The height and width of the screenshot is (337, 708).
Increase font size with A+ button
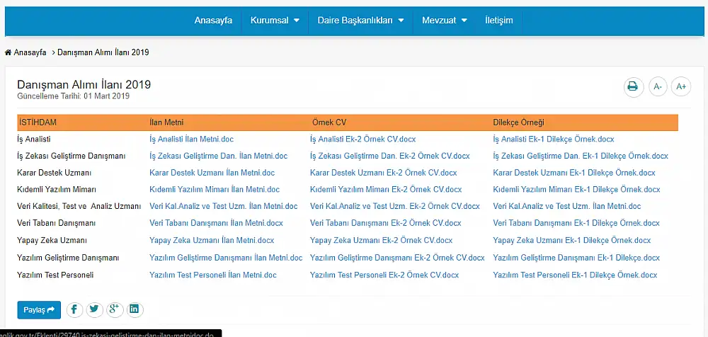(x=681, y=86)
